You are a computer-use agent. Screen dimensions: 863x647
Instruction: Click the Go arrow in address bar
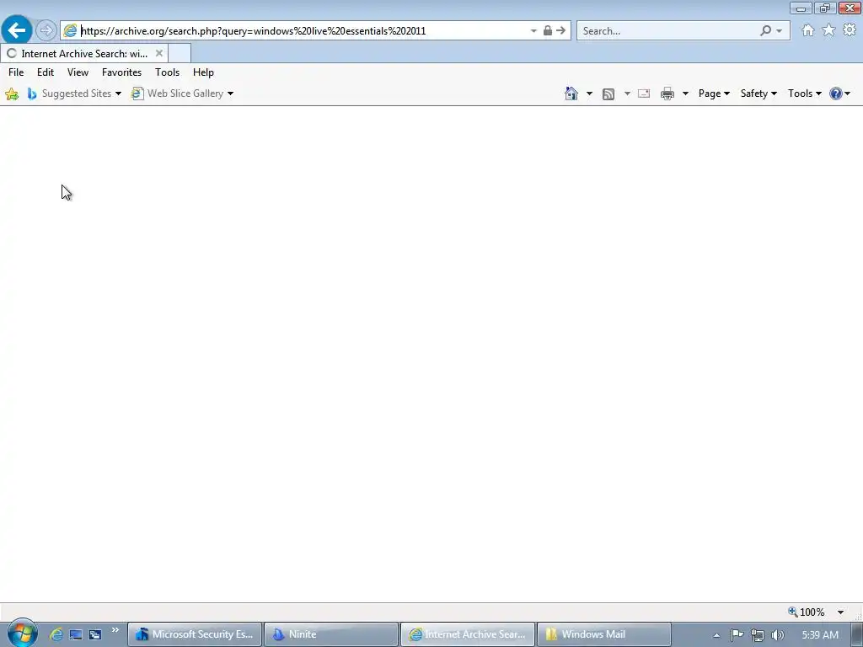coord(560,31)
